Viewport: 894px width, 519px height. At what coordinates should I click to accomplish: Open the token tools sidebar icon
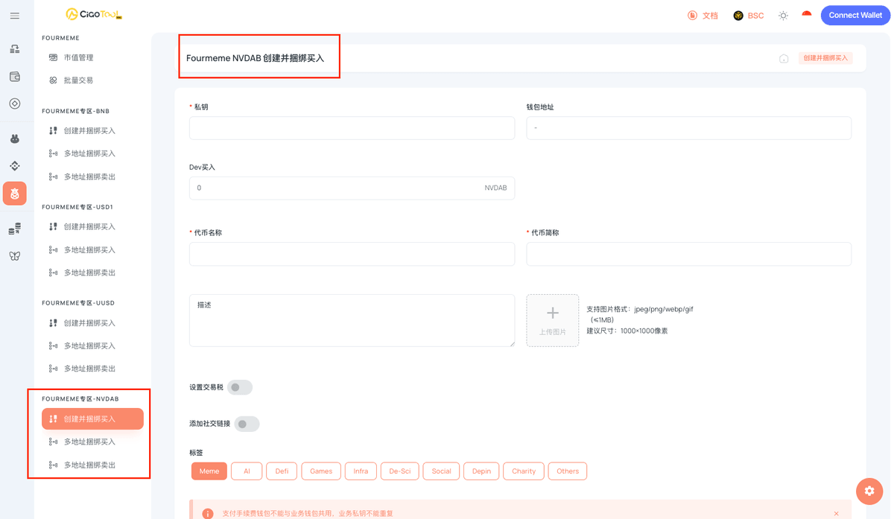[x=15, y=49]
